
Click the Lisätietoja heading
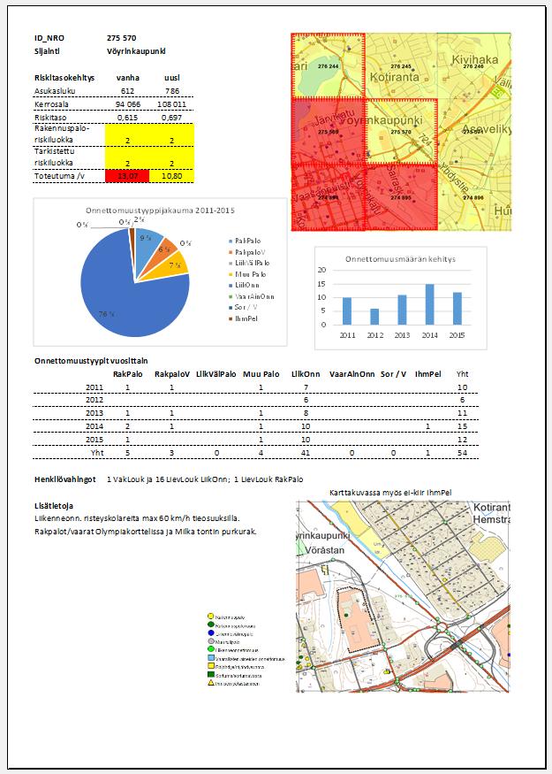click(x=54, y=506)
